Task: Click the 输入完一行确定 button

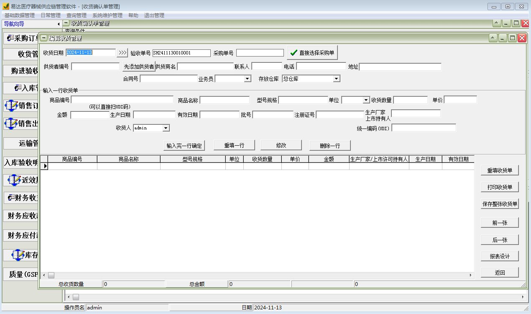Action: [184, 146]
